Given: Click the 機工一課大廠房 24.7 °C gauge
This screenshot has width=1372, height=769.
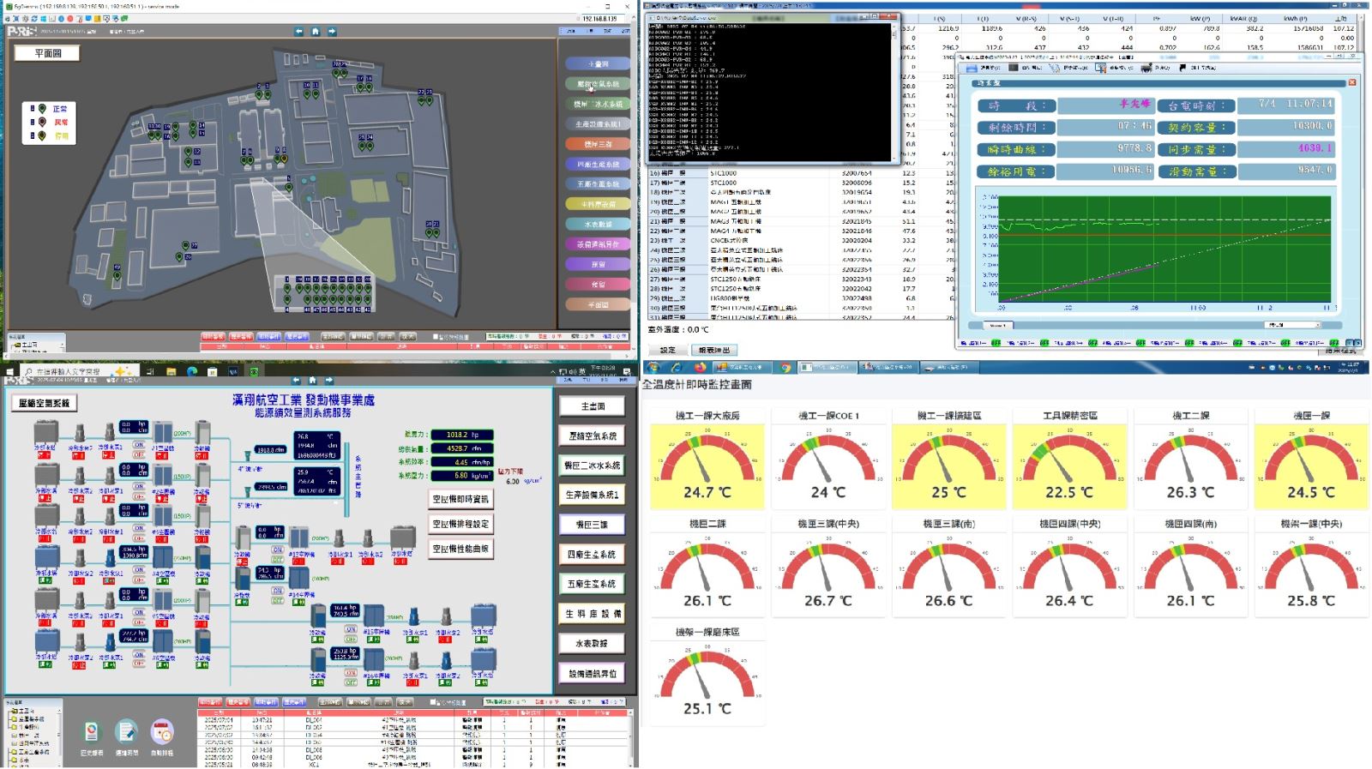Looking at the screenshot, I should tap(707, 463).
